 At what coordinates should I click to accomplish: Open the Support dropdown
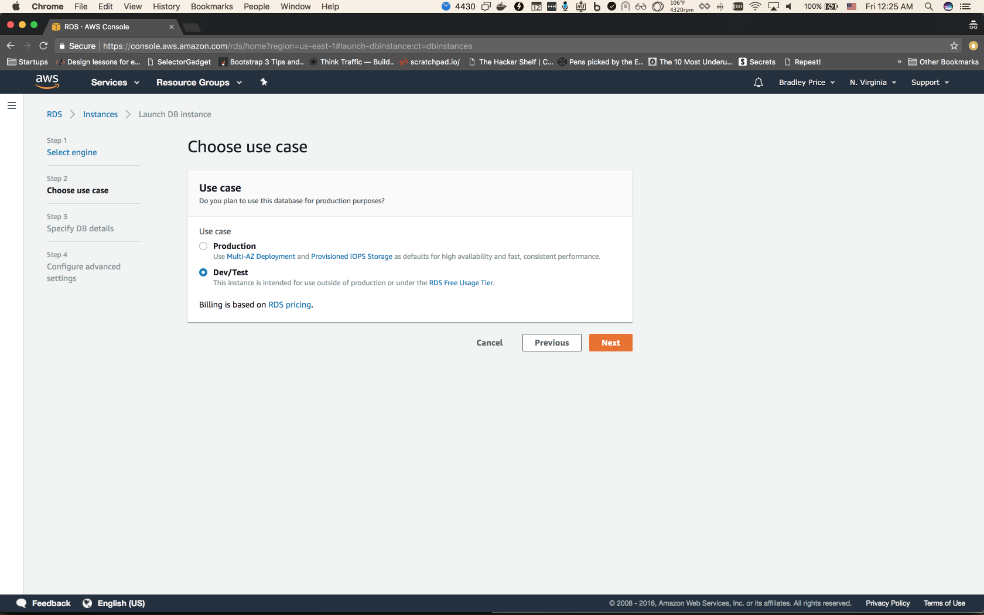[930, 83]
